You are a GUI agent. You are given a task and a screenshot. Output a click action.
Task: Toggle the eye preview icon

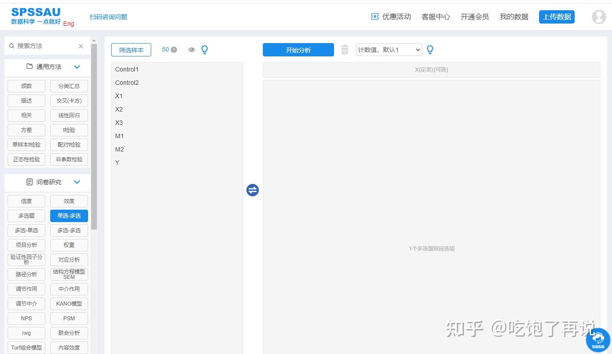[x=191, y=50]
